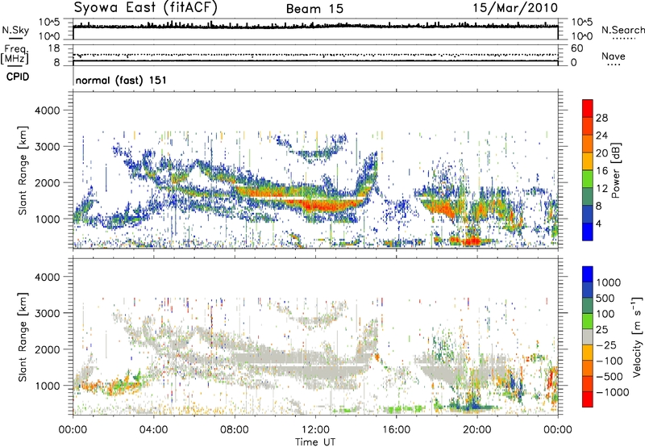This screenshot has width=645, height=447.
Task: Click the '12:00' time tick label
Action: (x=315, y=430)
